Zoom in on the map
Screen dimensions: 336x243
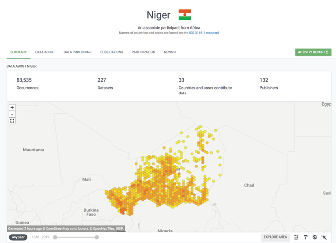pyautogui.click(x=12, y=108)
